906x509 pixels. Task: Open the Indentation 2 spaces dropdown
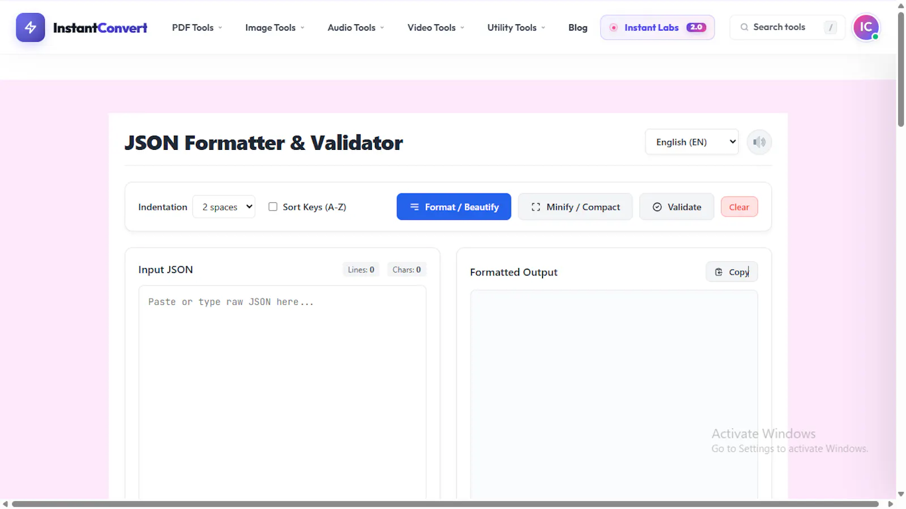pyautogui.click(x=224, y=207)
